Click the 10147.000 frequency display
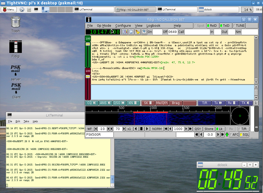This screenshot has width=263, height=193. click(103, 32)
